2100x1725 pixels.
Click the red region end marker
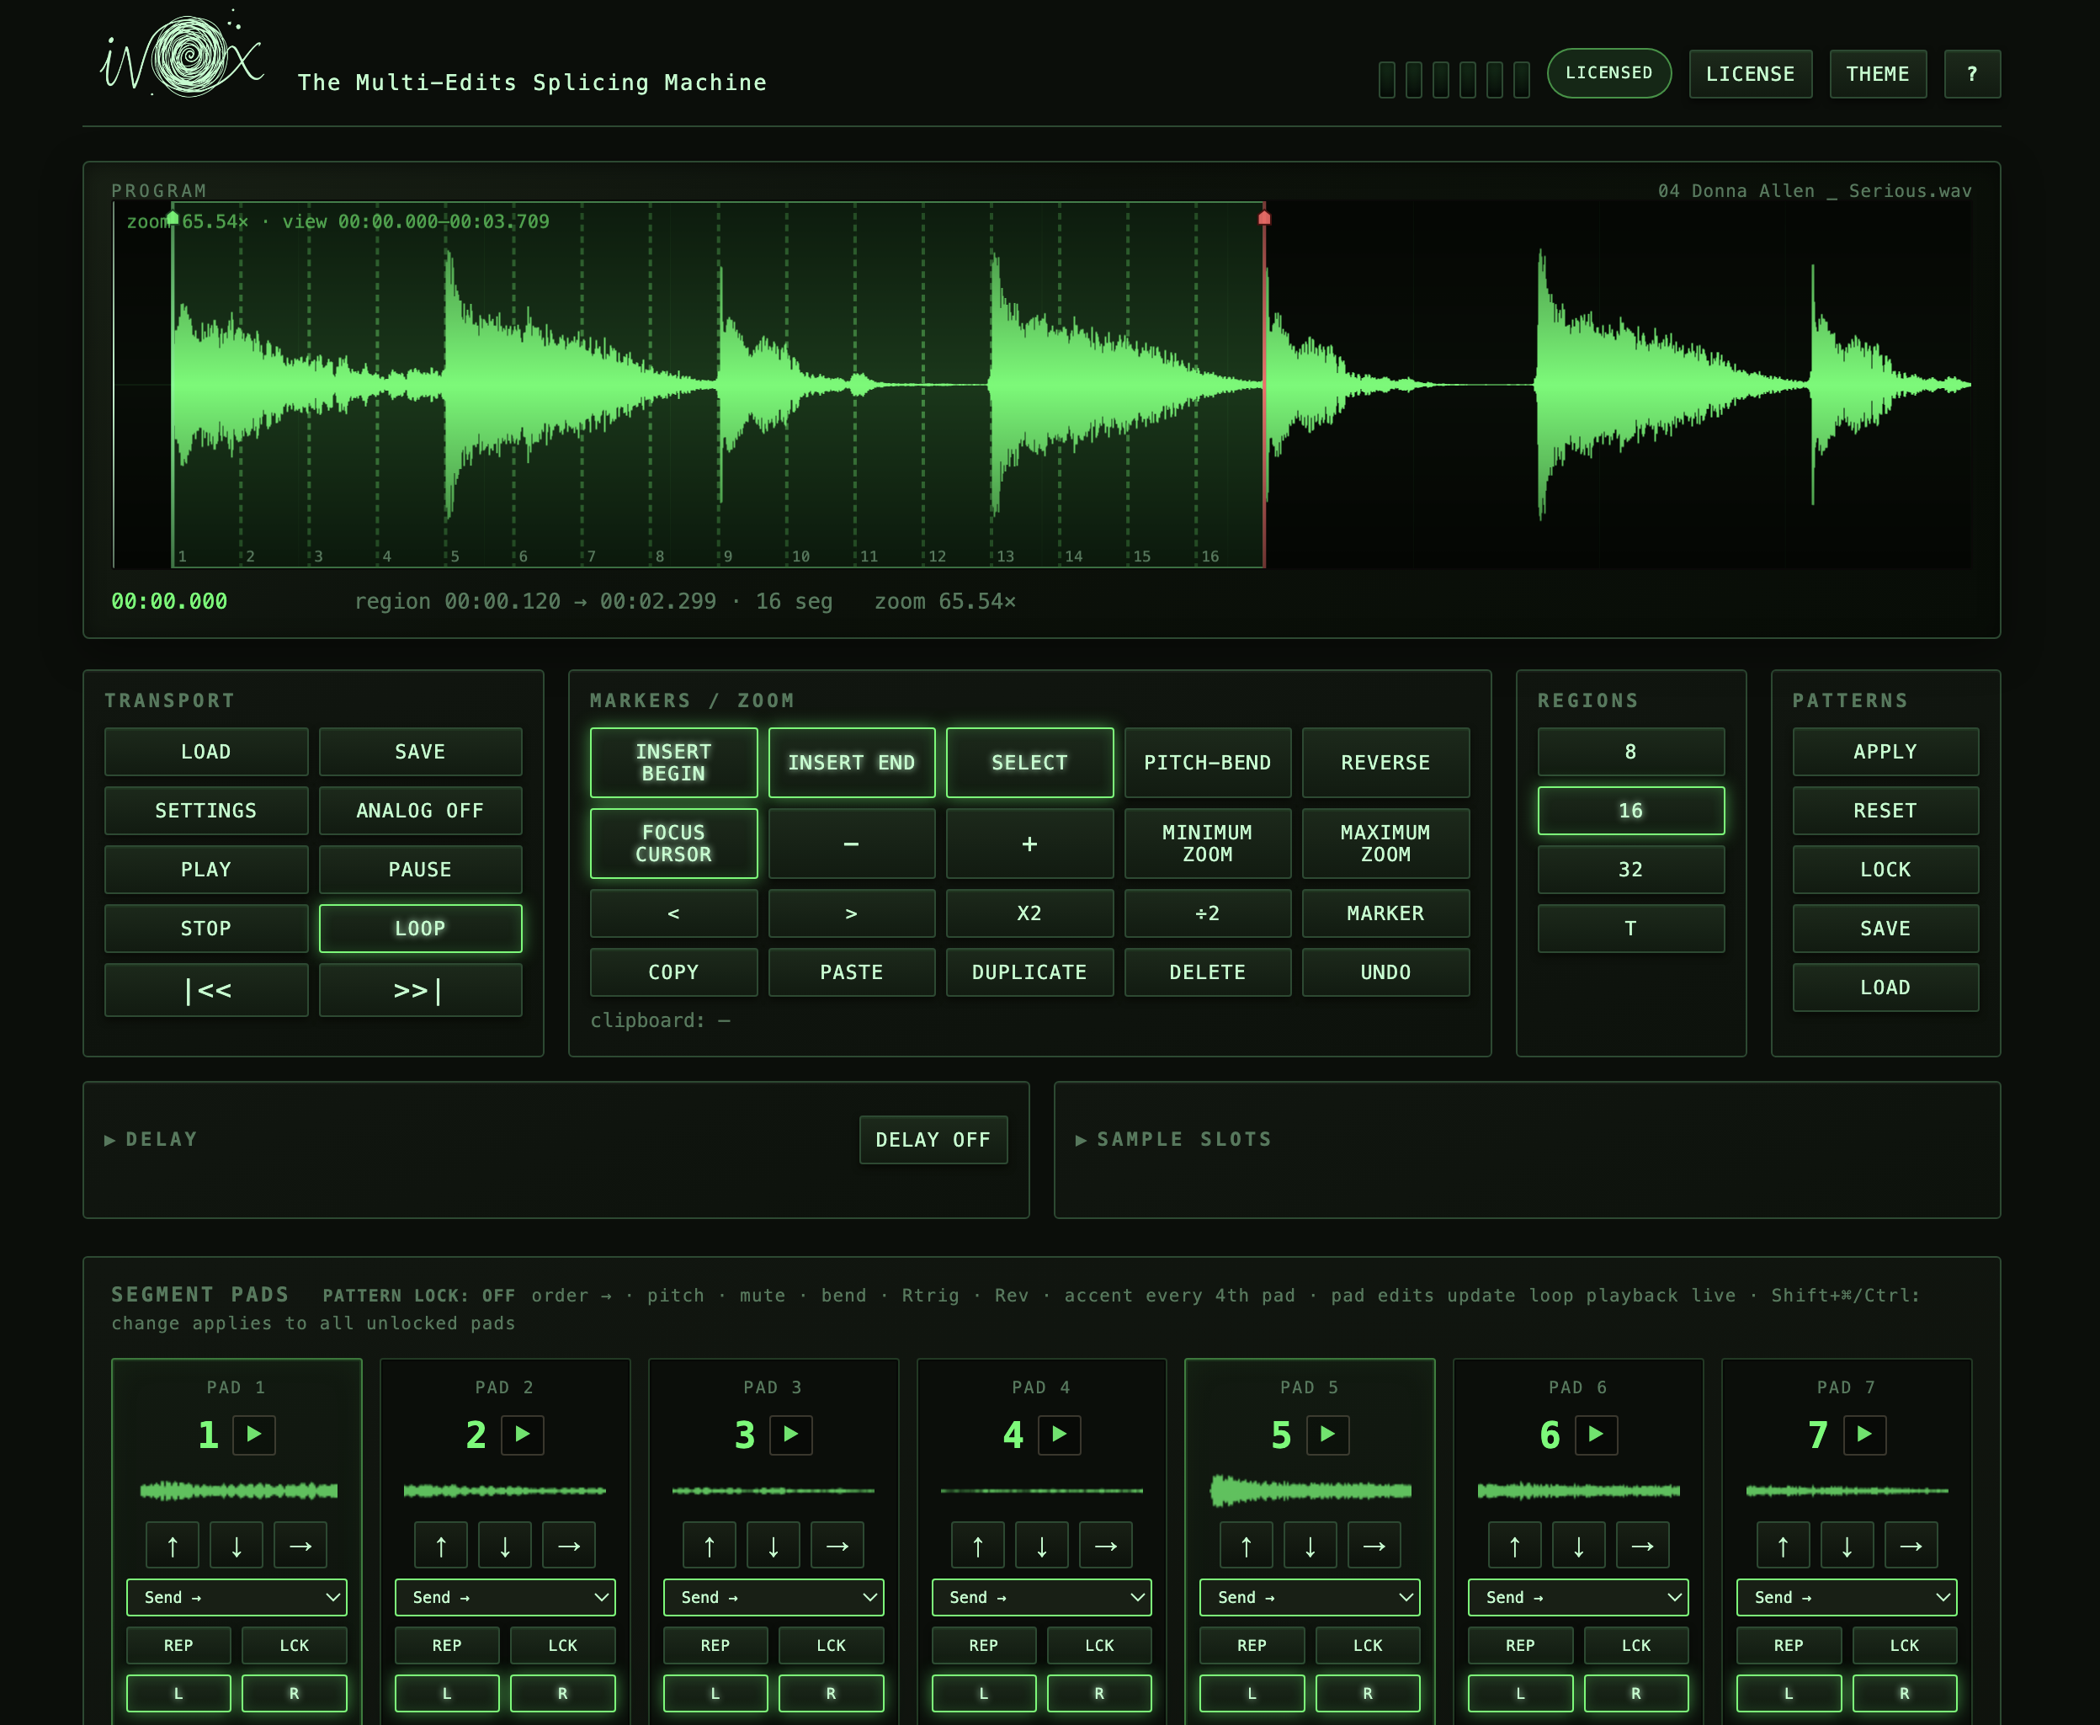coord(1263,217)
